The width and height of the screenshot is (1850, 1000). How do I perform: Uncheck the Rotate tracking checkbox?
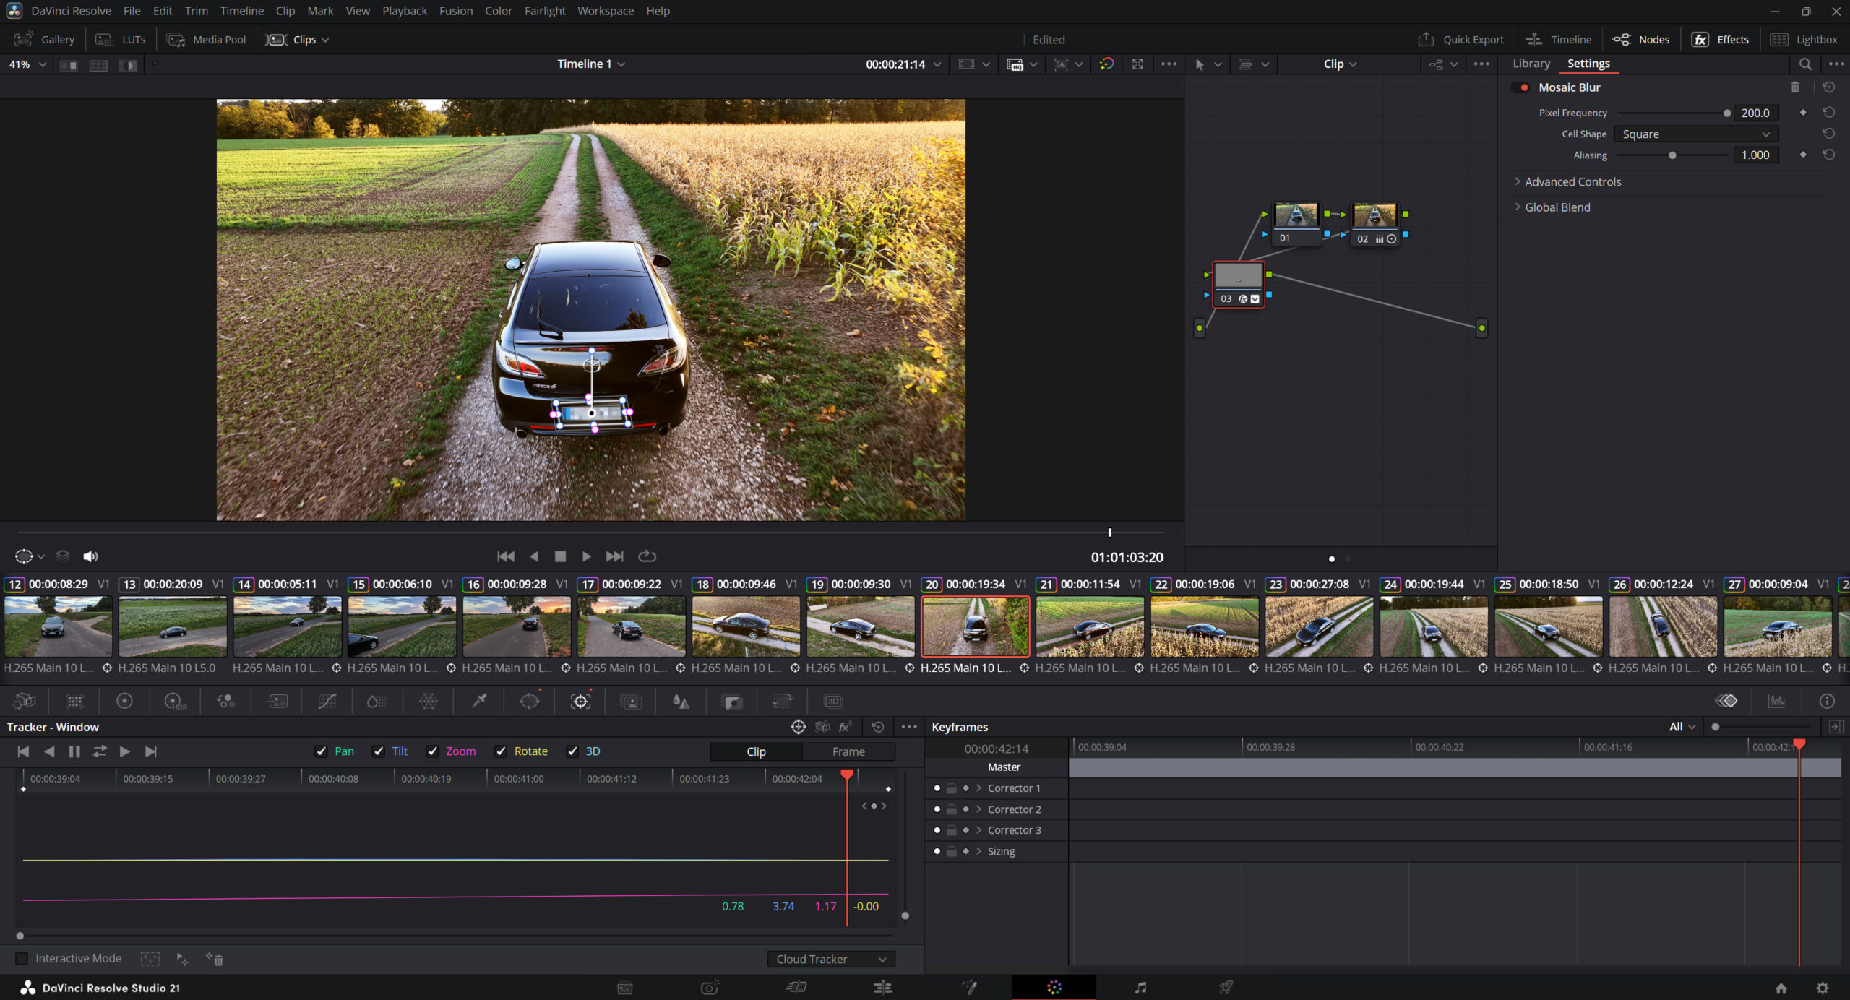click(x=501, y=751)
